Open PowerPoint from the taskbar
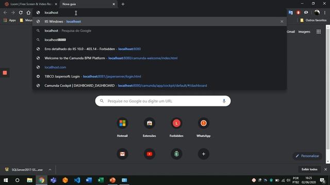Screen dimensions: 330x185 coord(112,180)
